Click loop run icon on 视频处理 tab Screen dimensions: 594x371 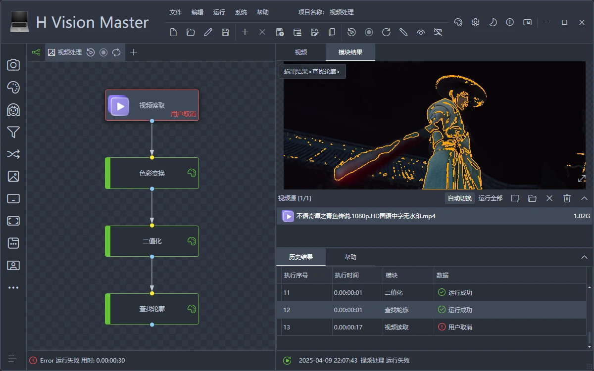click(116, 52)
